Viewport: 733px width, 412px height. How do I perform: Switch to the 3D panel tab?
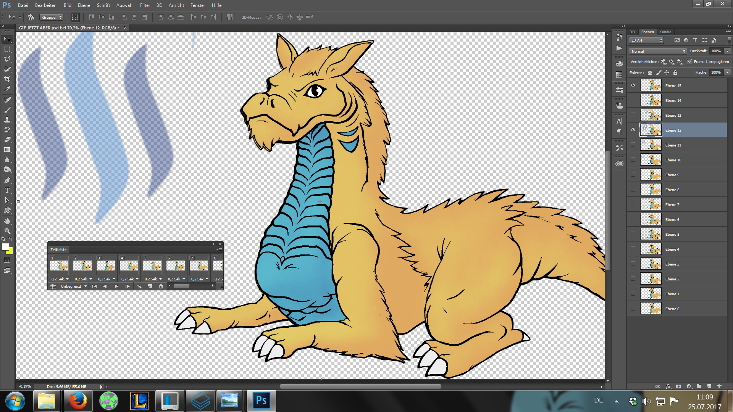[633, 32]
